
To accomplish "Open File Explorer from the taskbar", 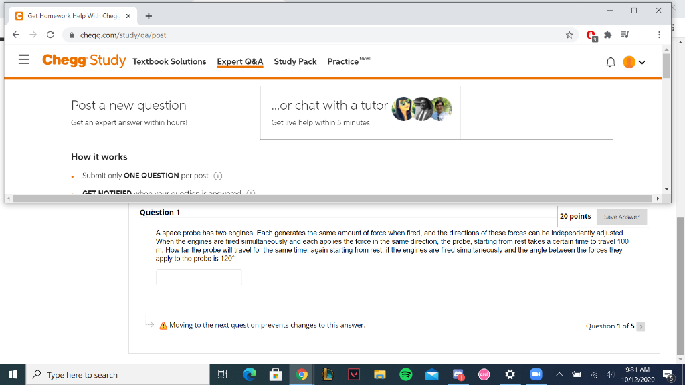I will 379,374.
